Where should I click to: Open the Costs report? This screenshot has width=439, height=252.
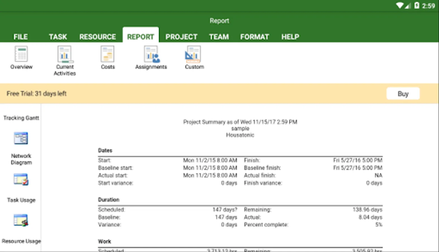pos(108,58)
